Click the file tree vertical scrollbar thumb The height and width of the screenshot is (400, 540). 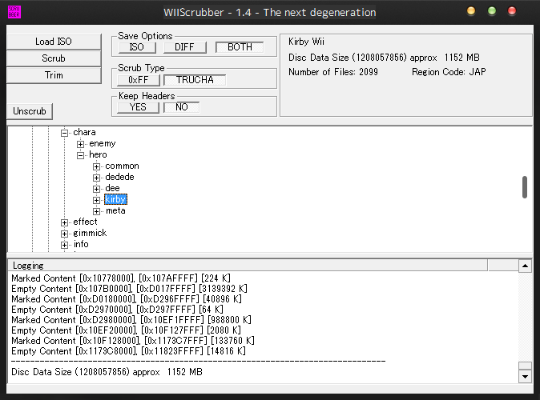tap(525, 187)
